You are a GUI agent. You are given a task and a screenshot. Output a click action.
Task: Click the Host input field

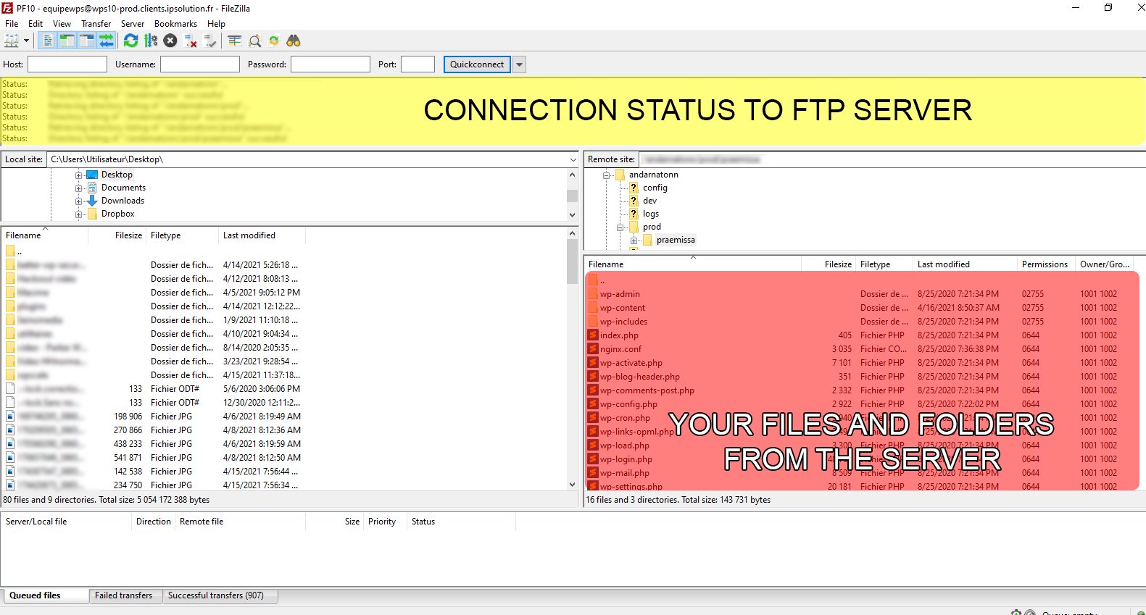[x=67, y=64]
